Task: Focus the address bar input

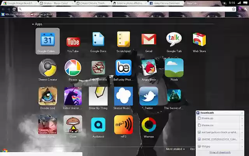Action: [x=127, y=9]
